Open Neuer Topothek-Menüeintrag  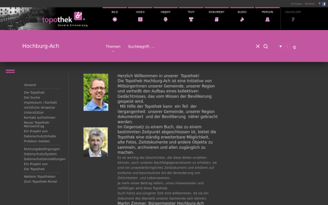(x=37, y=124)
